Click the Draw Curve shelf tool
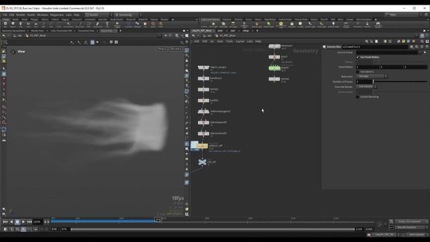This screenshot has height=242, width=430. tap(79, 25)
